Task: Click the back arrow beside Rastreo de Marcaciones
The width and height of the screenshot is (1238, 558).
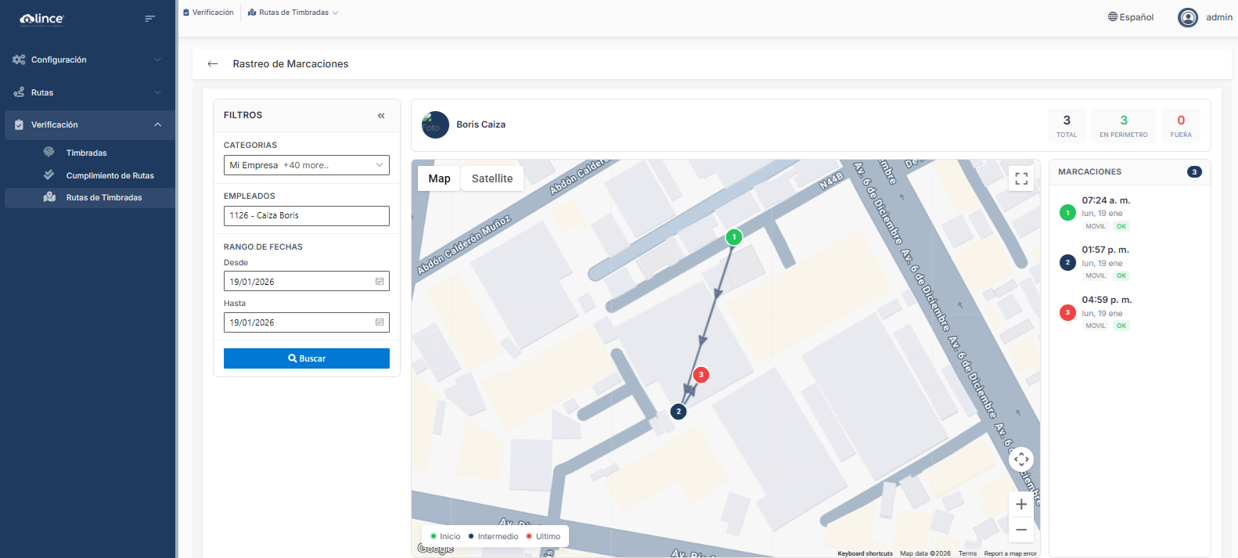Action: 212,64
